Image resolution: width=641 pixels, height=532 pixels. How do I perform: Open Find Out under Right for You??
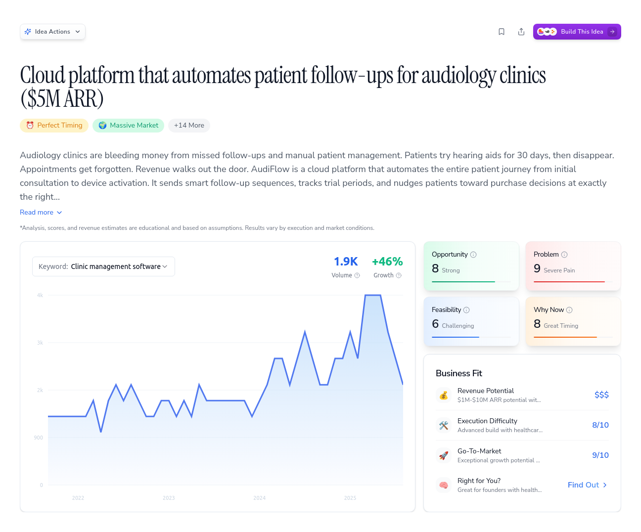tap(587, 485)
